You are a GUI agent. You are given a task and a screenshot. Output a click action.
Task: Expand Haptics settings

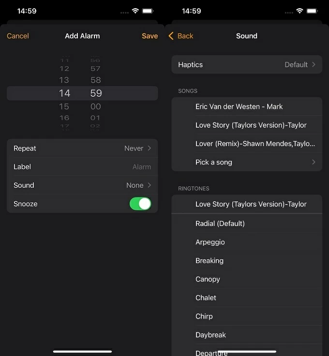tap(247, 64)
